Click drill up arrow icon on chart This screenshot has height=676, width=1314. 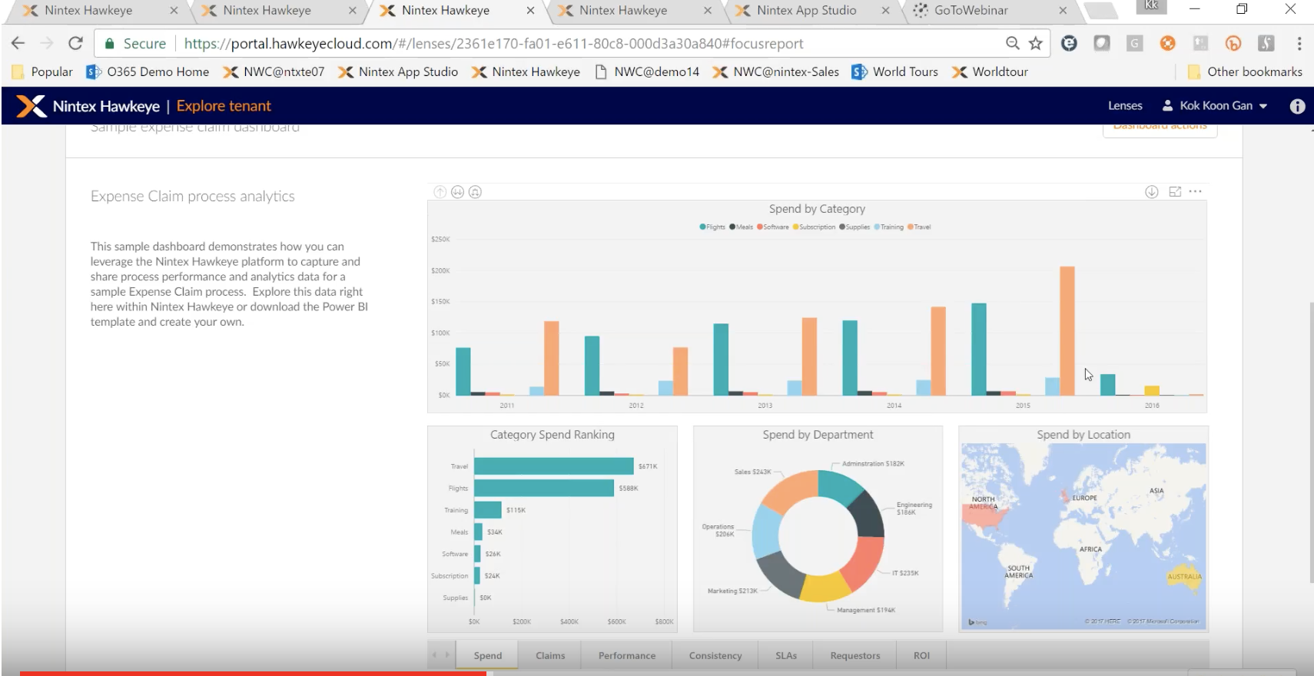(x=440, y=192)
